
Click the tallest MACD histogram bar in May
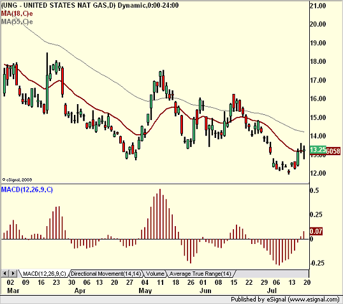tap(160, 214)
